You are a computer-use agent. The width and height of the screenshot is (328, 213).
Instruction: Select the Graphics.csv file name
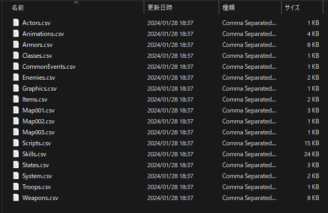click(x=40, y=89)
